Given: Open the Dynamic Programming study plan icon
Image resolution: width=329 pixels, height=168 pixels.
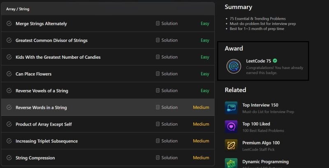Looking at the screenshot, I should point(231,163).
